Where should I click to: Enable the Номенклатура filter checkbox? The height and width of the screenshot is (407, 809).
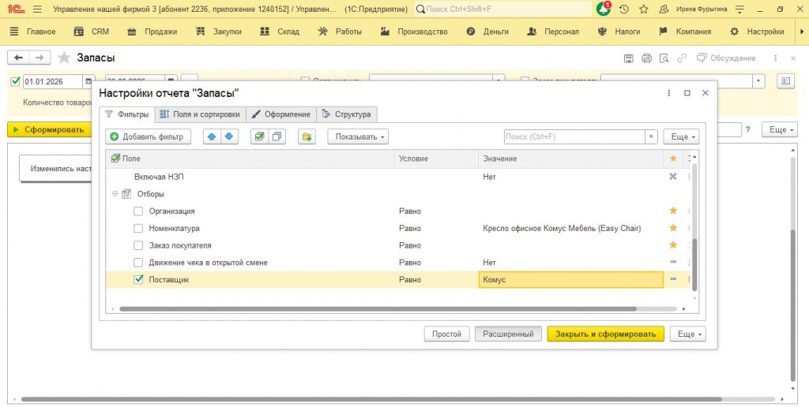click(x=138, y=228)
